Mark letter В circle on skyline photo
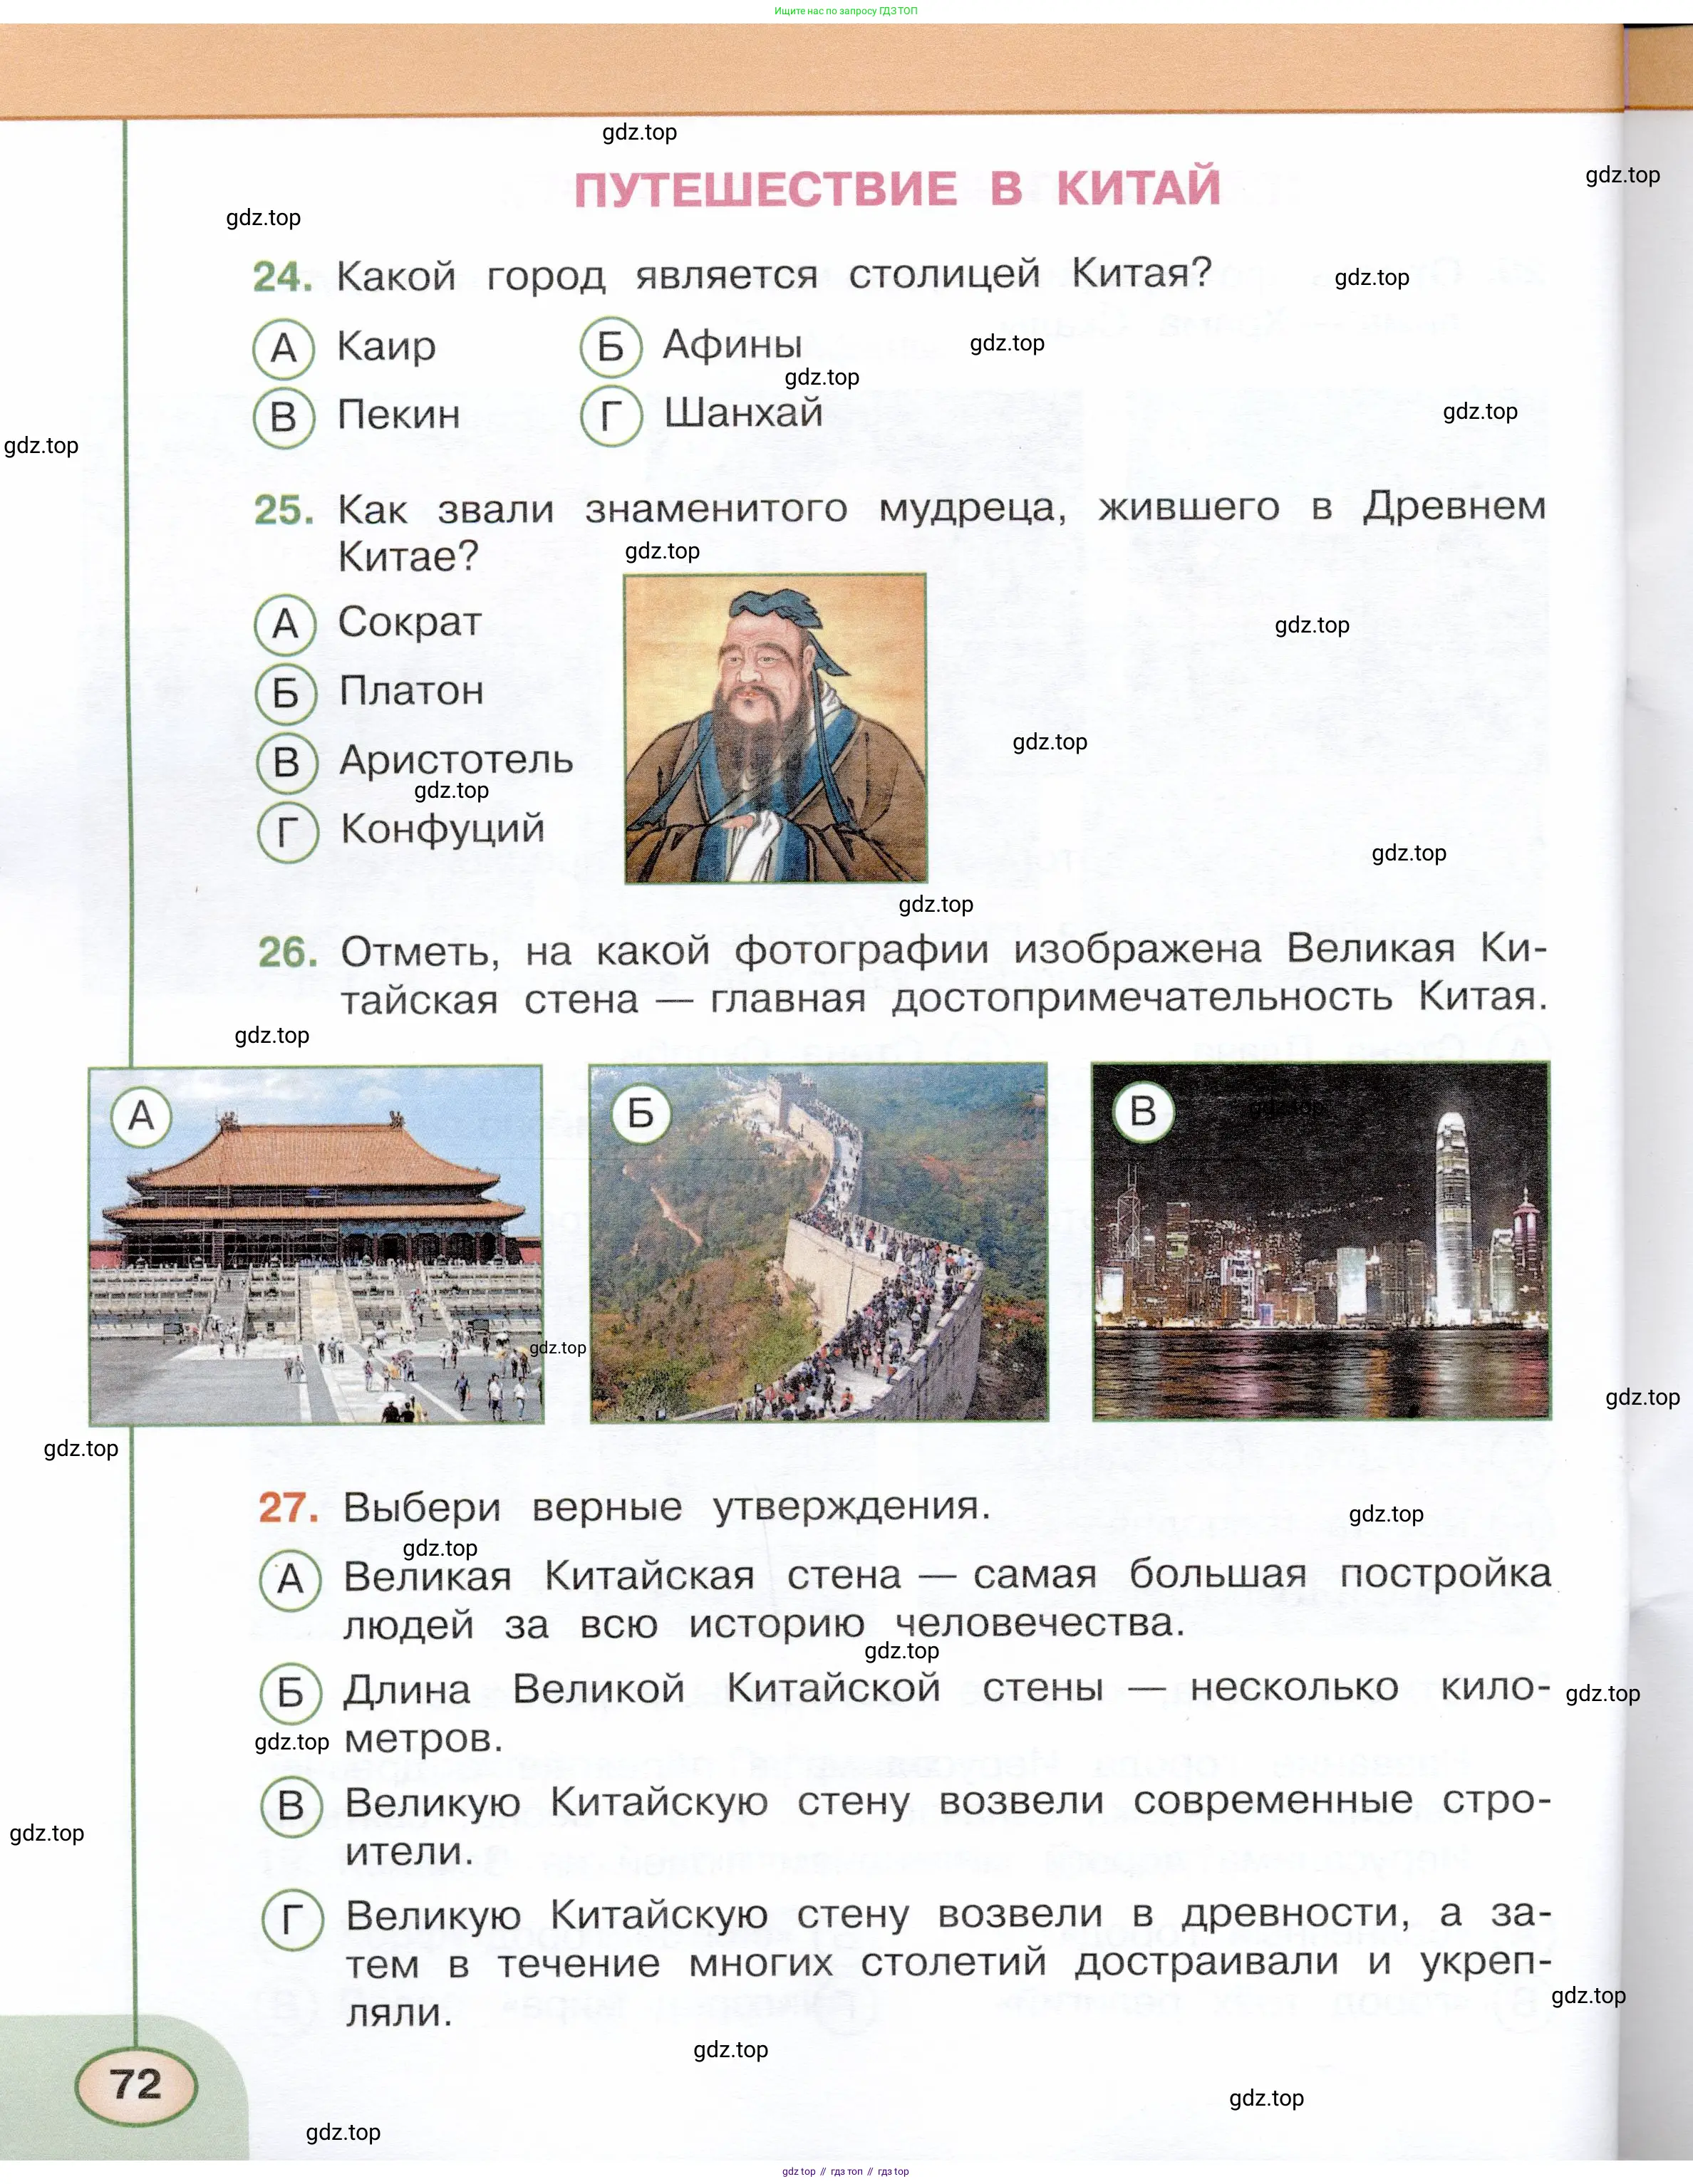This screenshot has width=1693, height=2184. [1143, 1111]
